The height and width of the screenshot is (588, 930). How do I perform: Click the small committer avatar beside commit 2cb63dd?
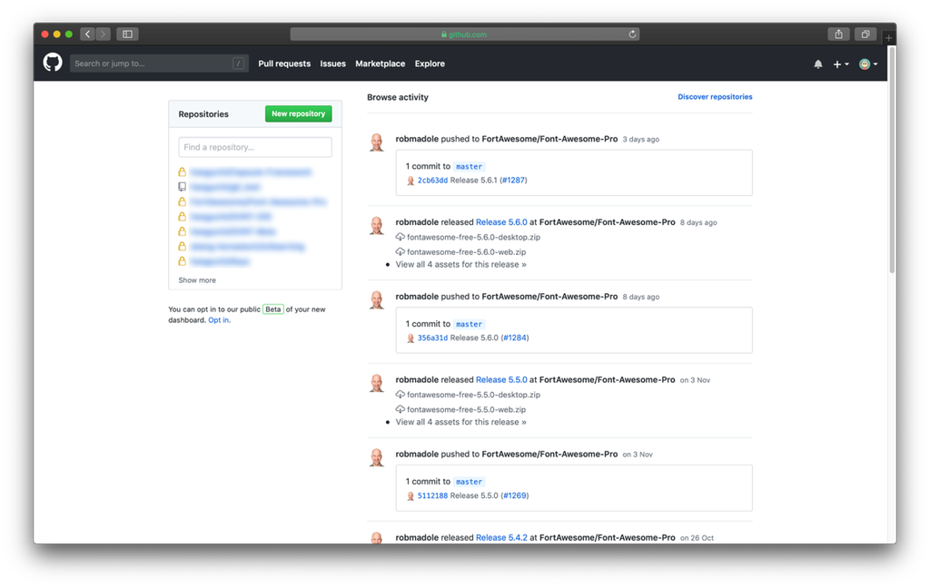411,181
